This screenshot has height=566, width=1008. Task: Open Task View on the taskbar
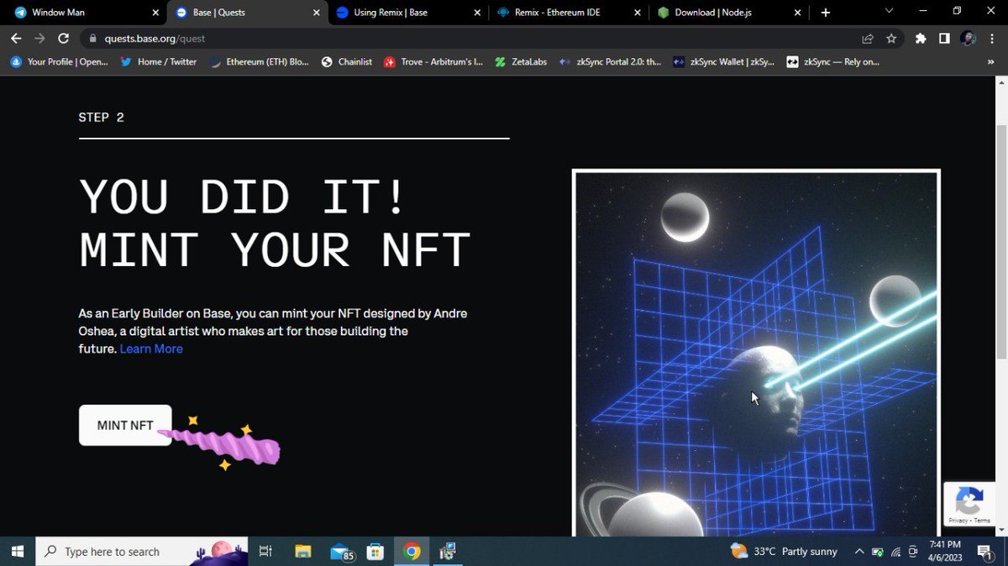[x=265, y=551]
